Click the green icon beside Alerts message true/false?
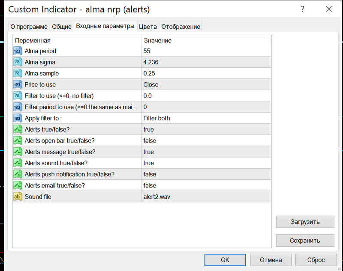This screenshot has height=271, width=343. tap(18, 152)
